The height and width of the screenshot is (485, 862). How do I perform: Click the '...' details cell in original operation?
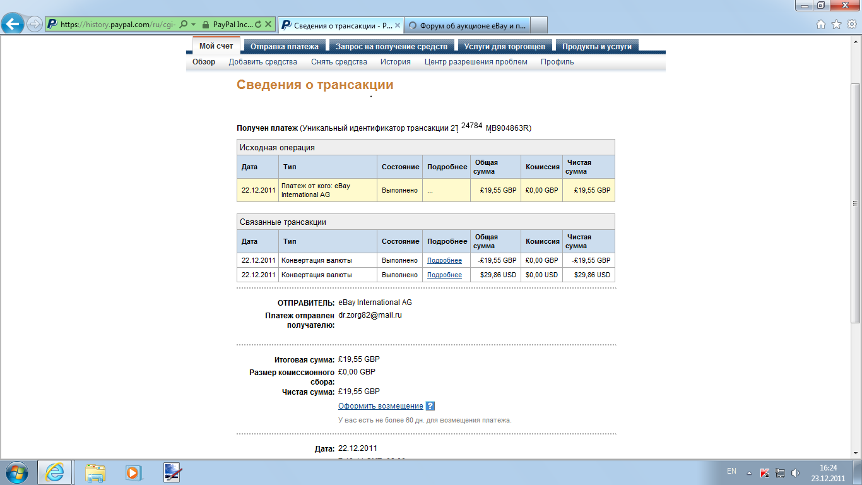(x=446, y=190)
